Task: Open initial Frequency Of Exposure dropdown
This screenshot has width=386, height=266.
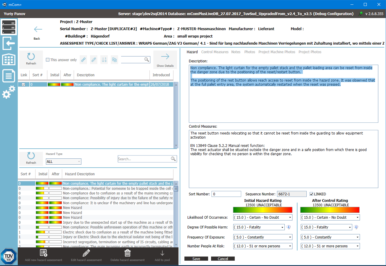Action: click(x=263, y=237)
